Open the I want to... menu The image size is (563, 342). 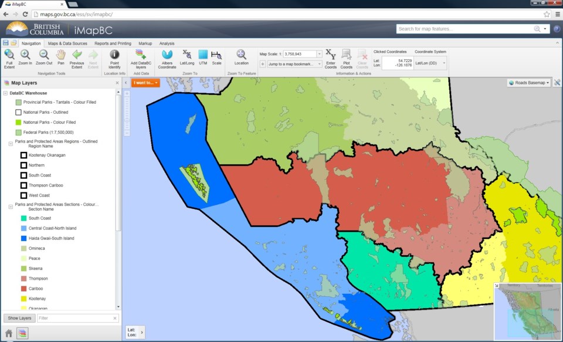pos(145,83)
